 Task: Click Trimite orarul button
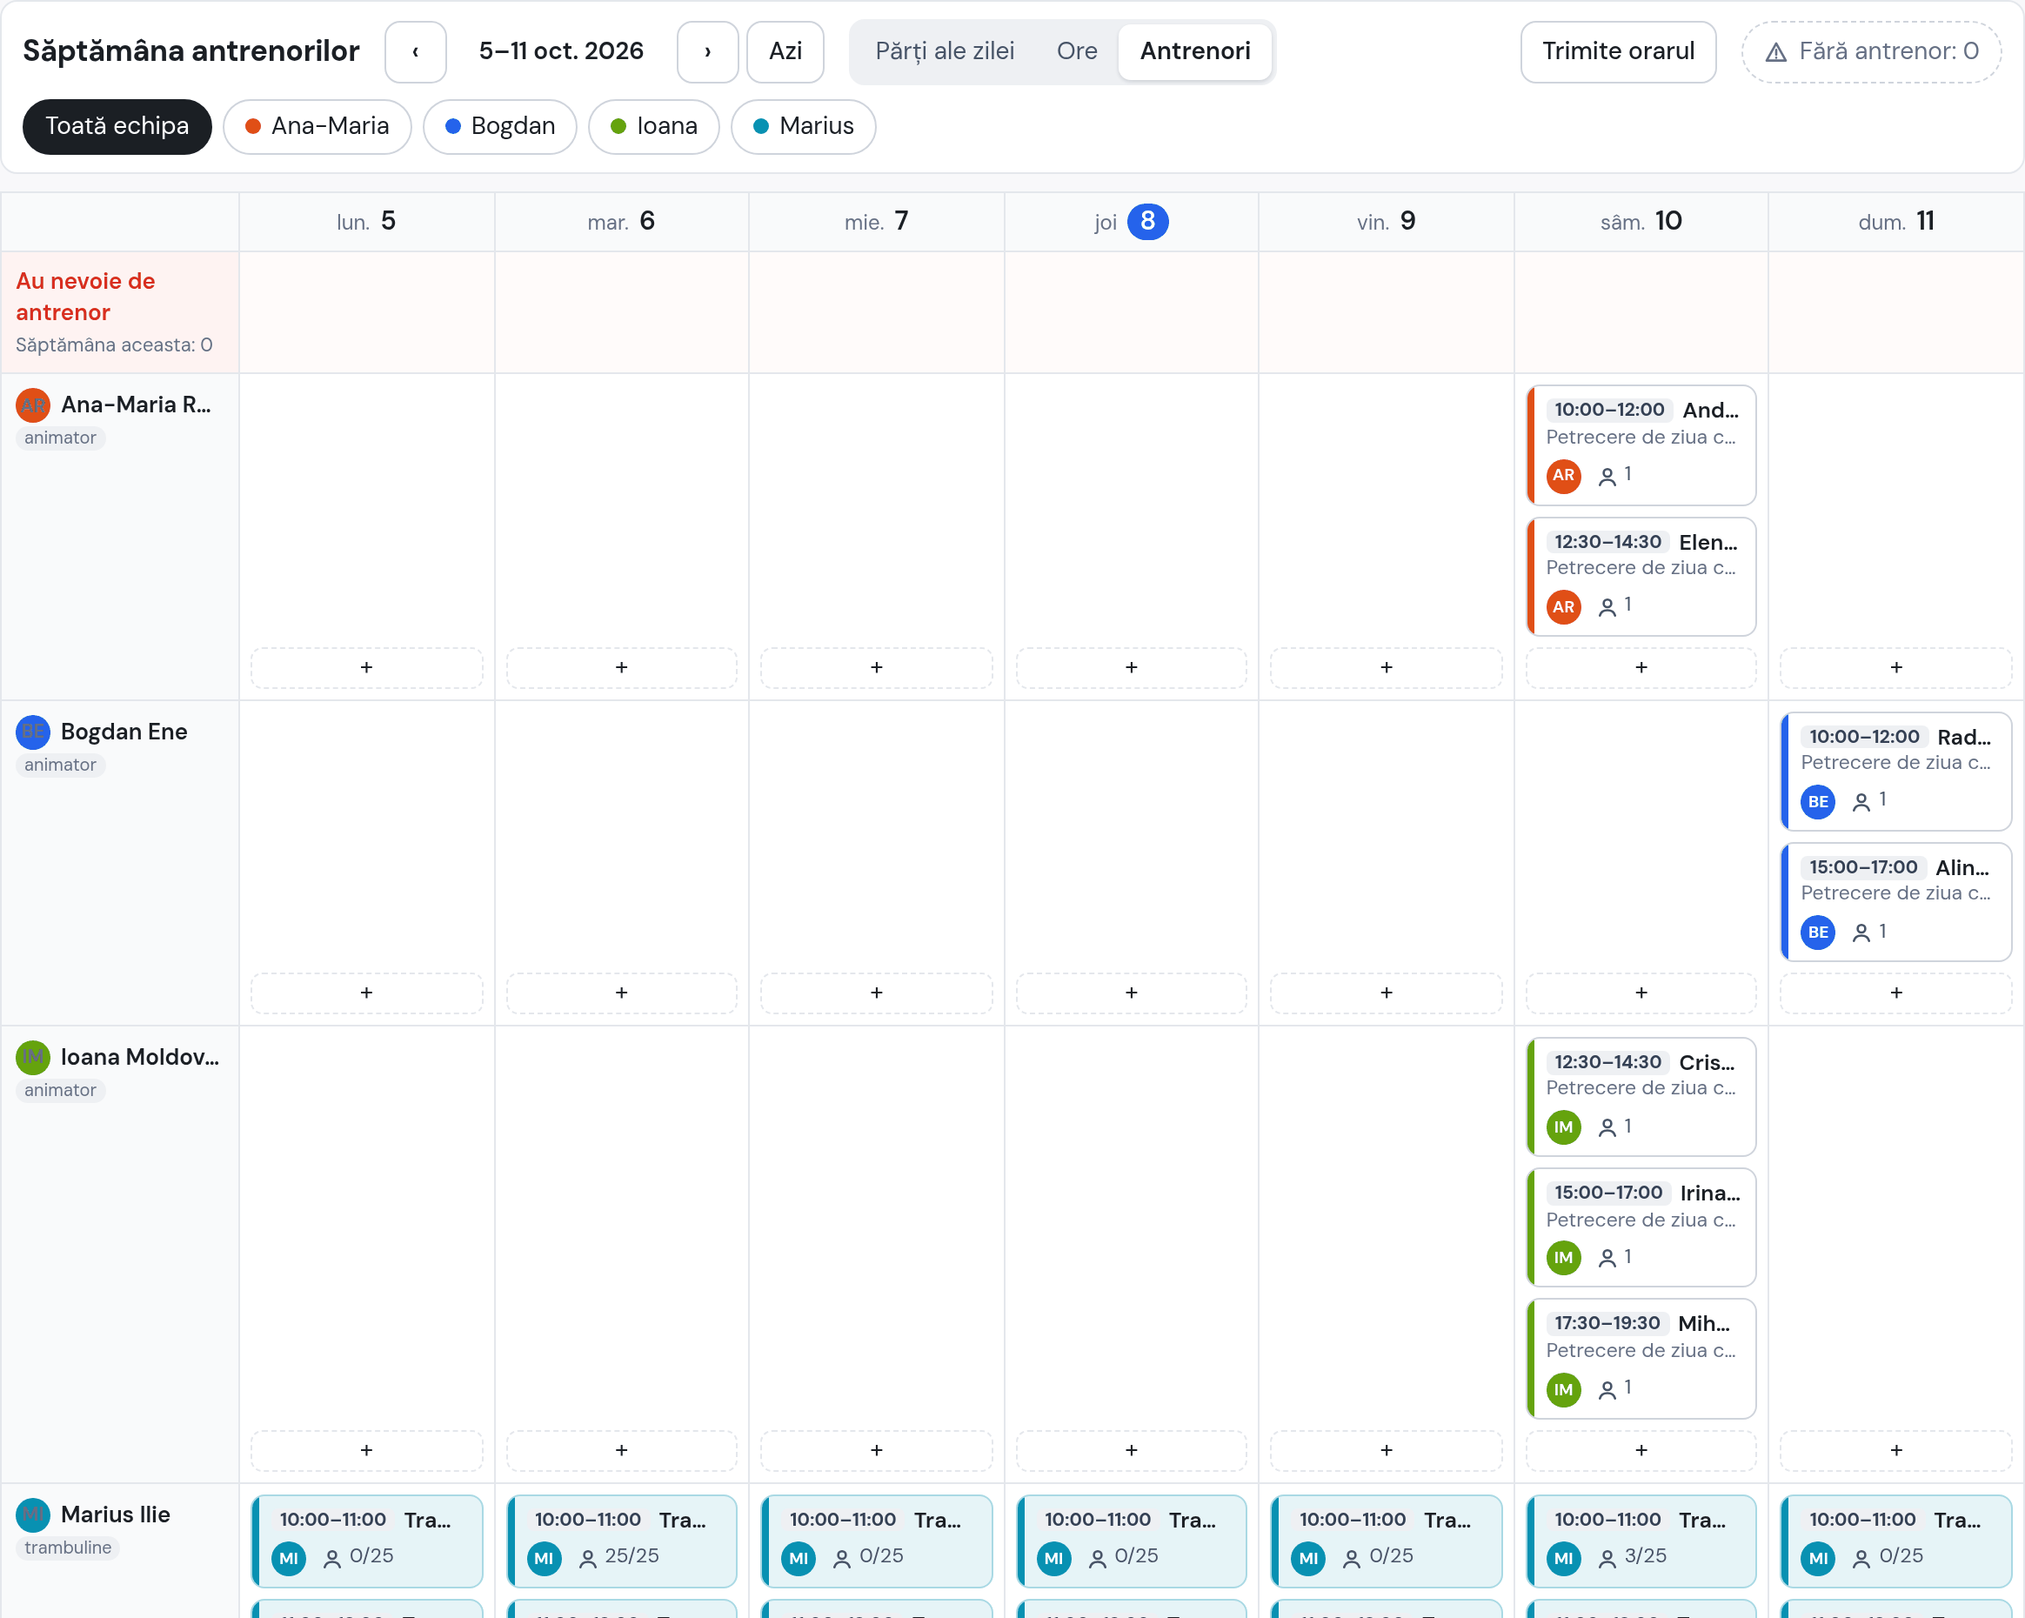pos(1617,51)
